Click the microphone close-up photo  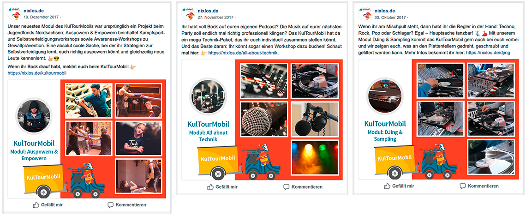click(x=263, y=120)
